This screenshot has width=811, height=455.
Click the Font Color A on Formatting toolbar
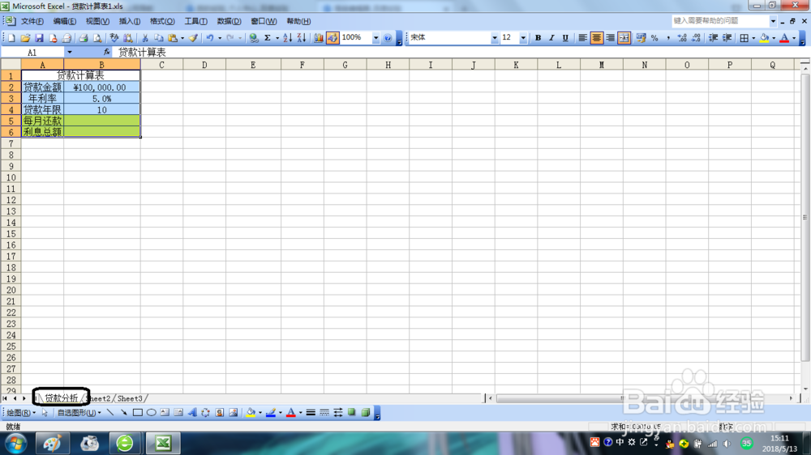point(784,38)
